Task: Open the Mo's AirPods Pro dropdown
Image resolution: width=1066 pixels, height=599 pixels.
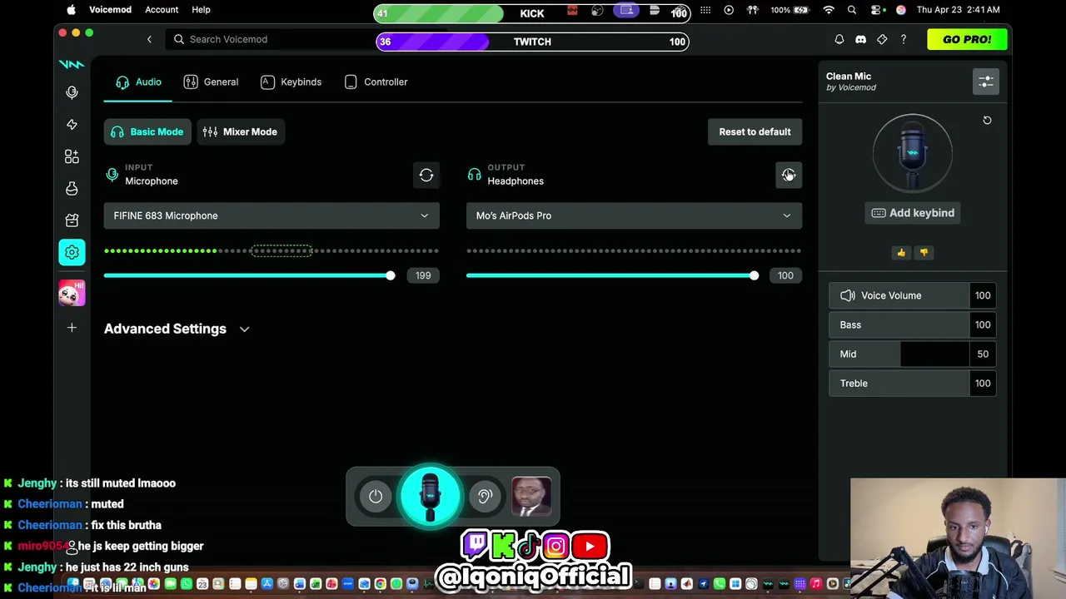Action: (x=634, y=215)
